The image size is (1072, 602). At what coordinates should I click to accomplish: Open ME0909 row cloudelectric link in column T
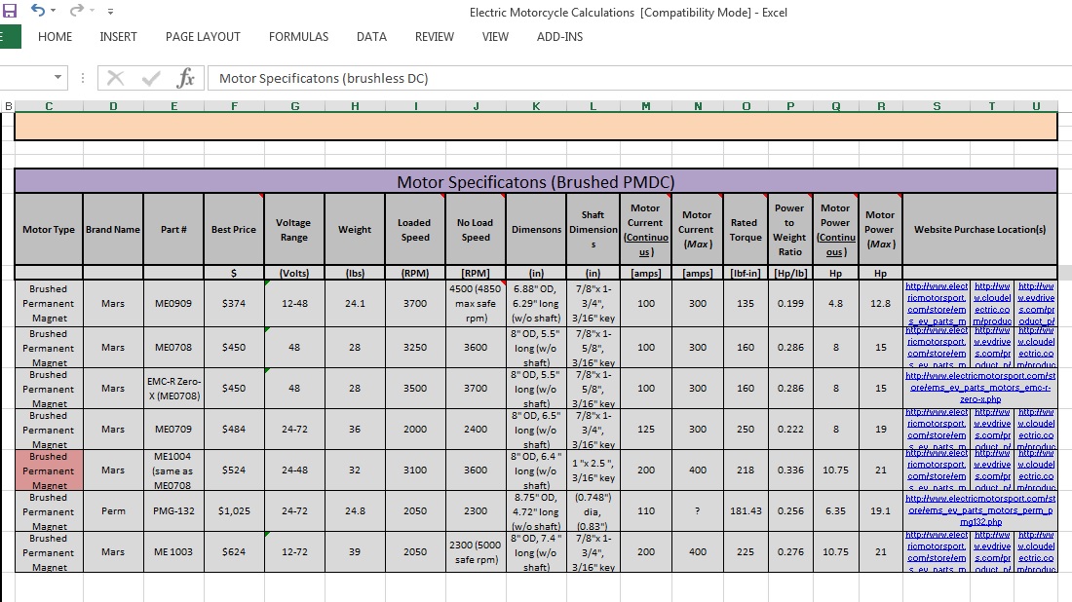(x=992, y=303)
